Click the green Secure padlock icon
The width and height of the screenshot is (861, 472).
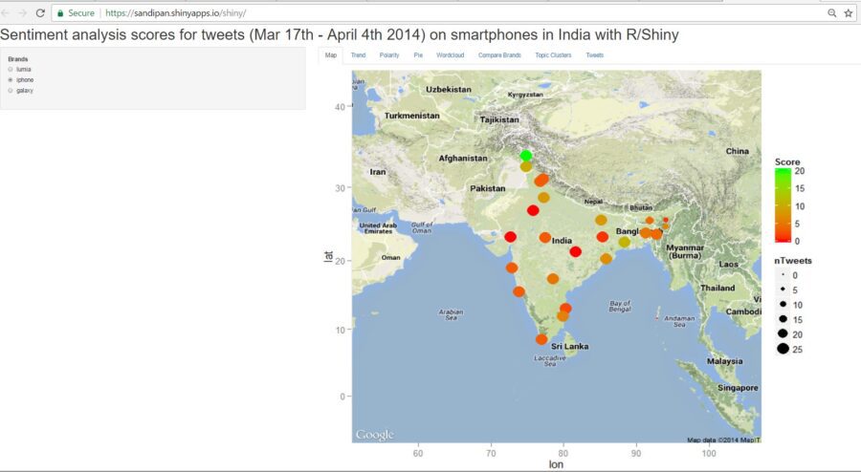(60, 12)
